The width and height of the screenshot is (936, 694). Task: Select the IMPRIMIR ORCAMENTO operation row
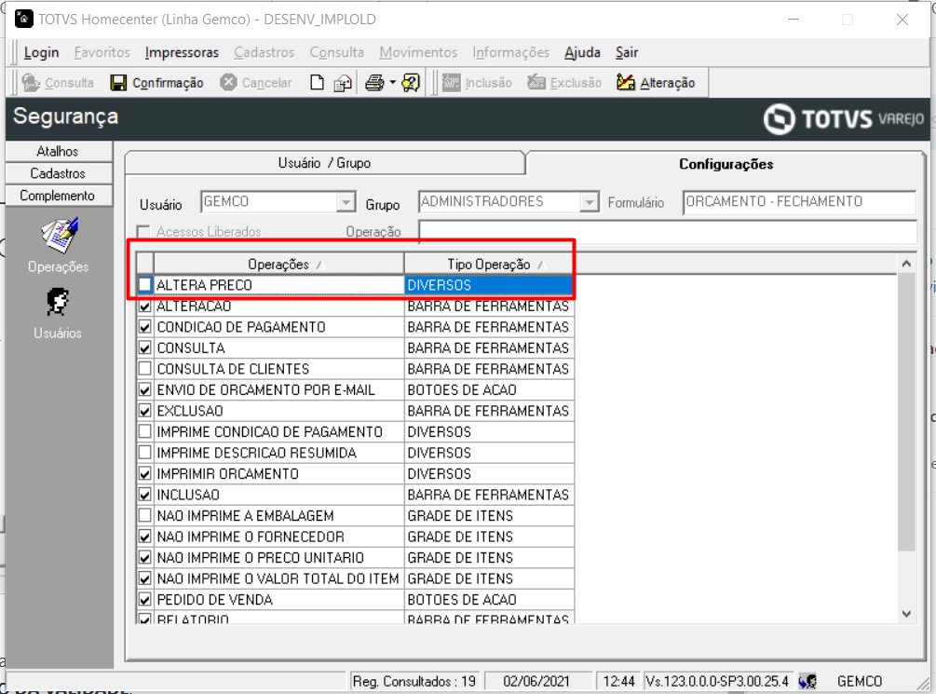coord(278,473)
